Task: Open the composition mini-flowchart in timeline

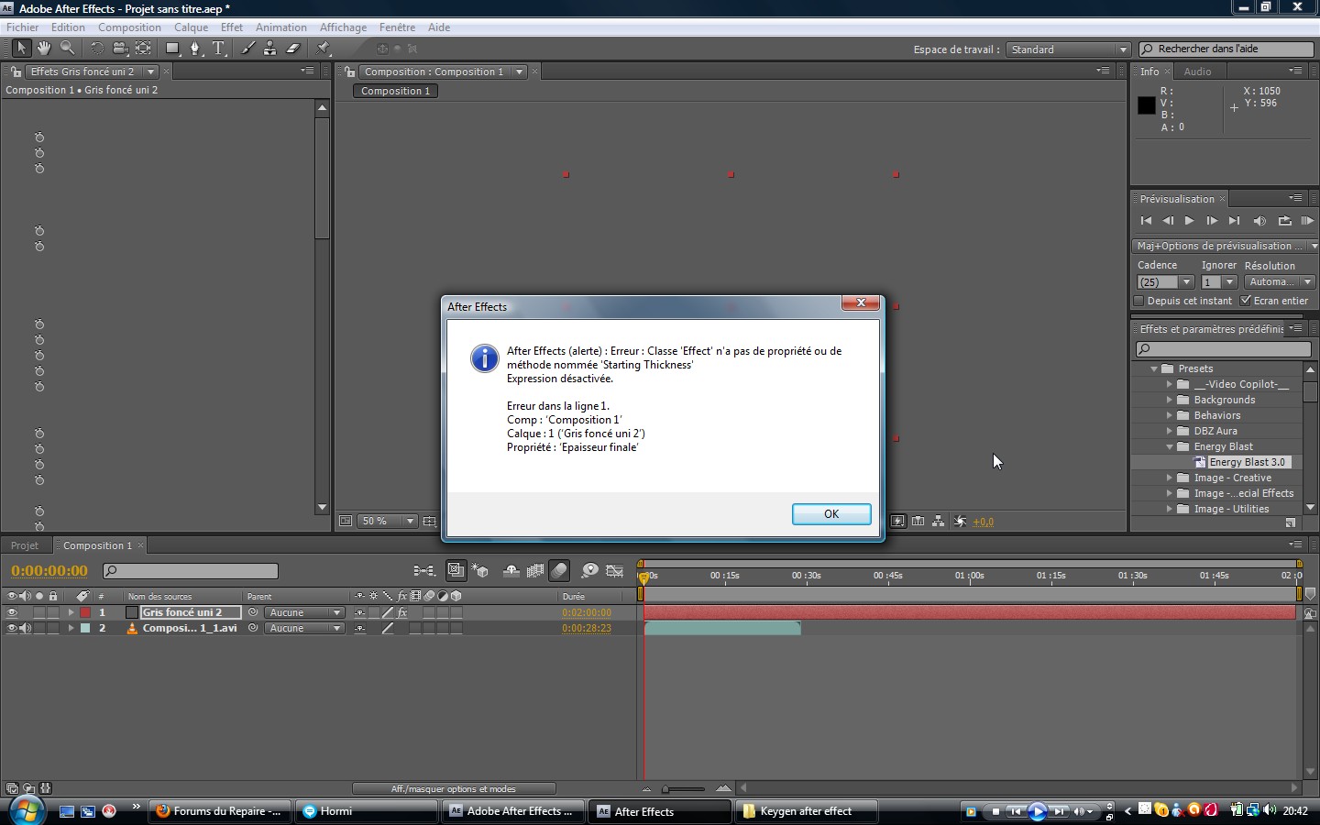Action: 423,571
